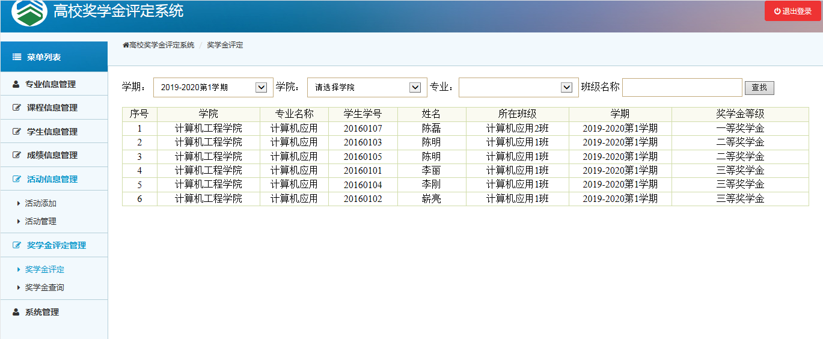Open the 学期 semester dropdown
Viewport: 823px width, 339px height.
pyautogui.click(x=213, y=87)
